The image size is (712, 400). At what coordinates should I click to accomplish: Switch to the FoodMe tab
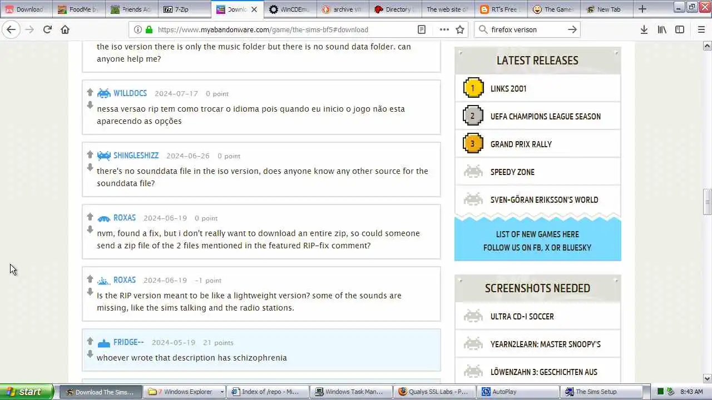click(78, 9)
